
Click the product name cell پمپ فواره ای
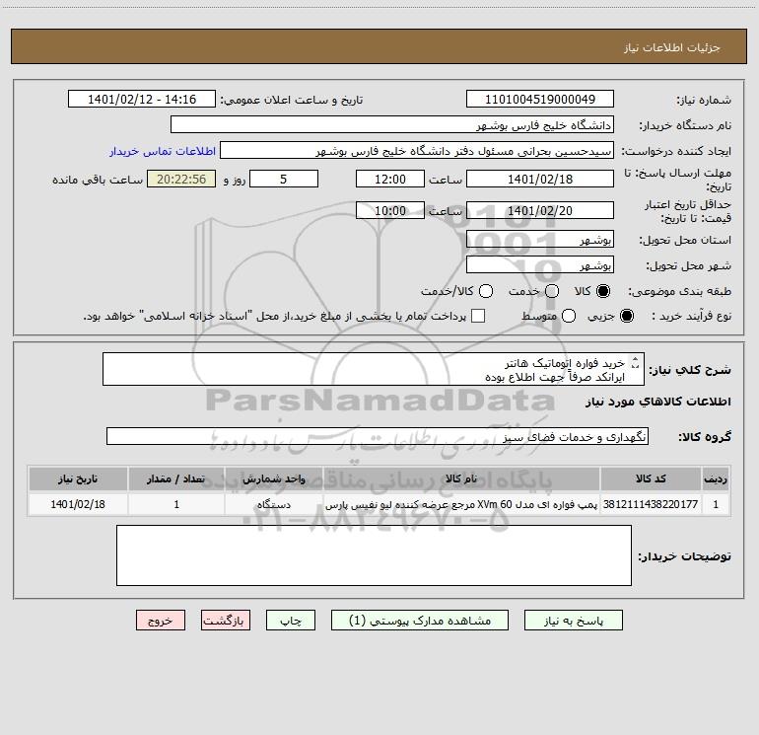(x=461, y=504)
